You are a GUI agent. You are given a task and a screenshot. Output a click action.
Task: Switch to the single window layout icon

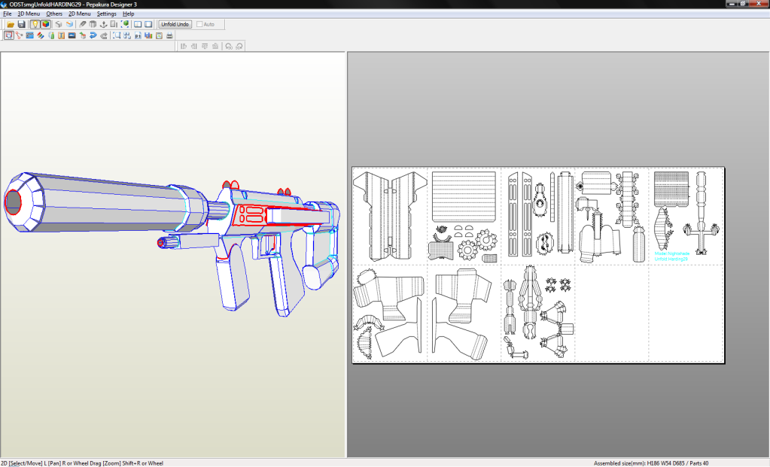[x=148, y=24]
